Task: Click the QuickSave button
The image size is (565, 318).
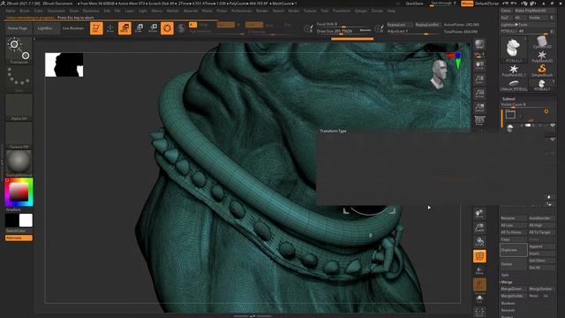Action: tap(414, 4)
